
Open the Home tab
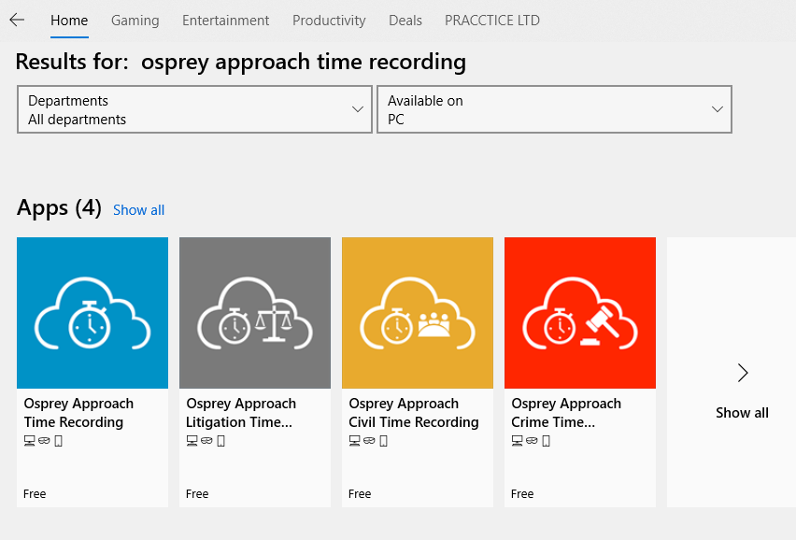pyautogui.click(x=69, y=21)
